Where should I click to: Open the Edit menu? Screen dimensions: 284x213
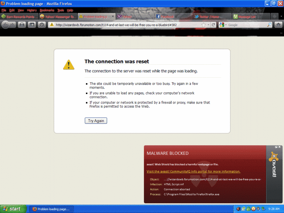tap(12, 10)
